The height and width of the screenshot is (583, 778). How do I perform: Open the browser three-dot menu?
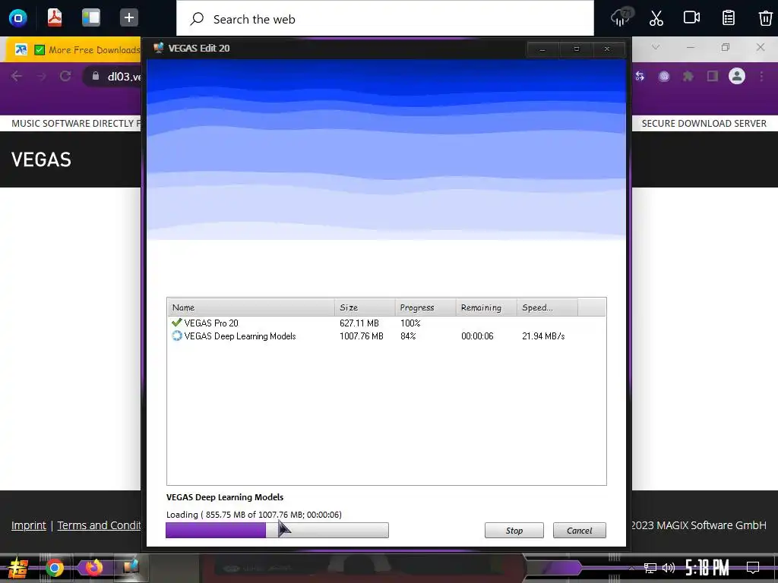point(761,76)
